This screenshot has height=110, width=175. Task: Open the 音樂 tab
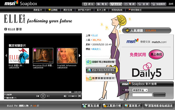tap(143, 4)
